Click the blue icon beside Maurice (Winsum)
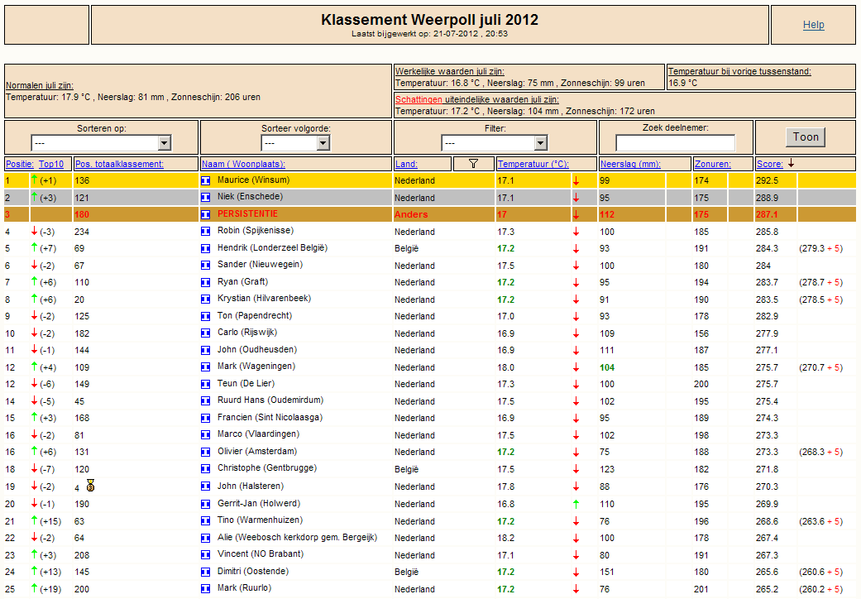861x599 pixels. (206, 180)
